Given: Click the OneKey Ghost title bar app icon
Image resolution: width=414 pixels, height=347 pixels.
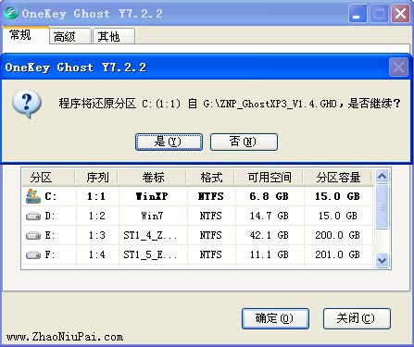Looking at the screenshot, I should tap(11, 13).
